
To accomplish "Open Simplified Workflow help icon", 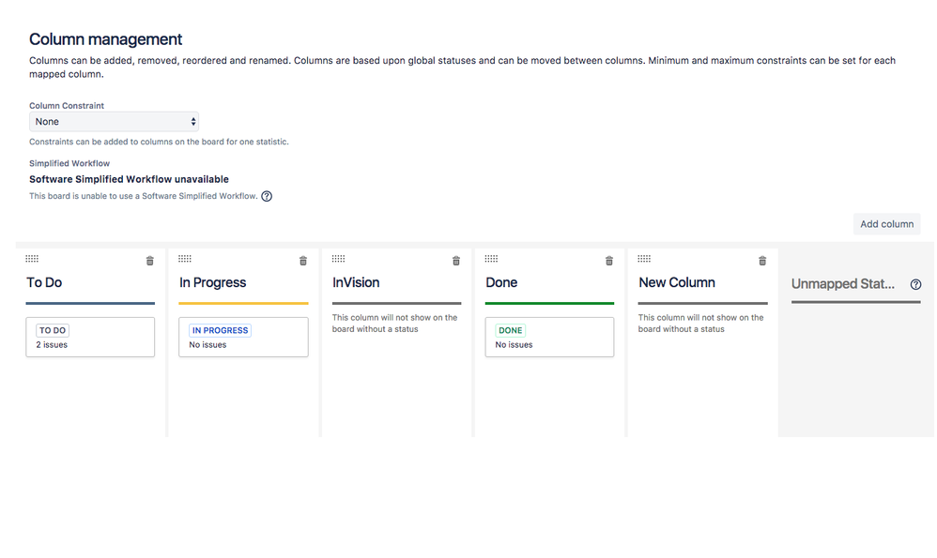I will pos(267,196).
